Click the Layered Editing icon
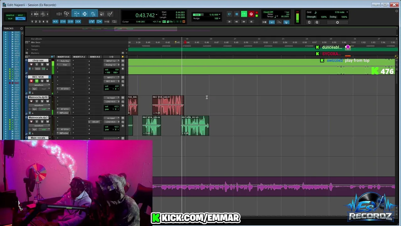The image size is (401, 226). click(x=114, y=21)
